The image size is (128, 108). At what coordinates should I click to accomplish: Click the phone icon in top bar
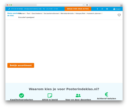[9, 9]
